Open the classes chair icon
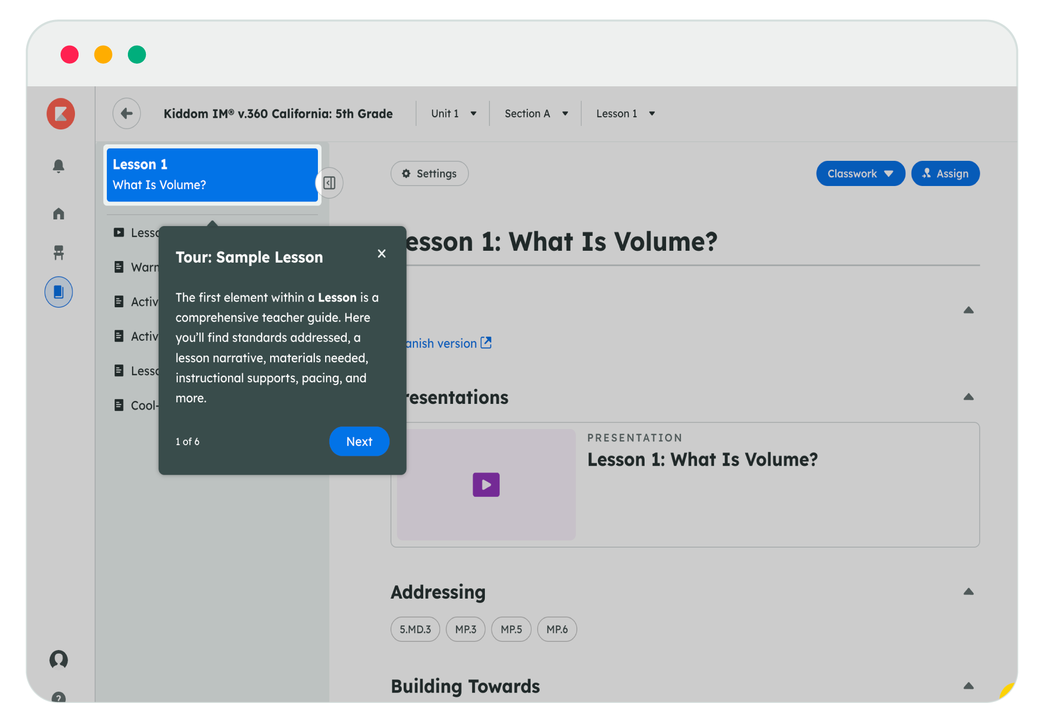The width and height of the screenshot is (1039, 724). 59,252
